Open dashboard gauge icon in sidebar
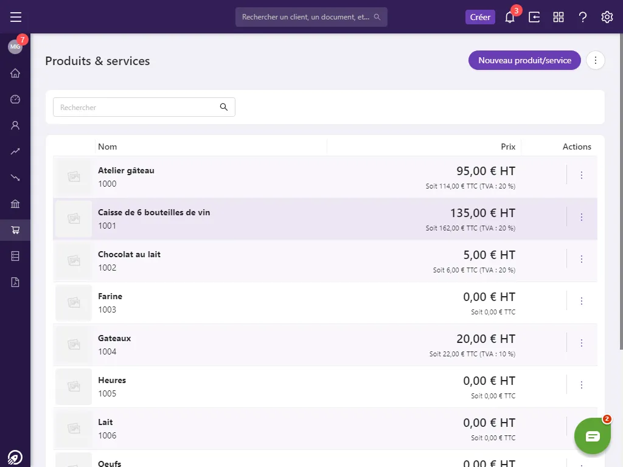 (15, 99)
